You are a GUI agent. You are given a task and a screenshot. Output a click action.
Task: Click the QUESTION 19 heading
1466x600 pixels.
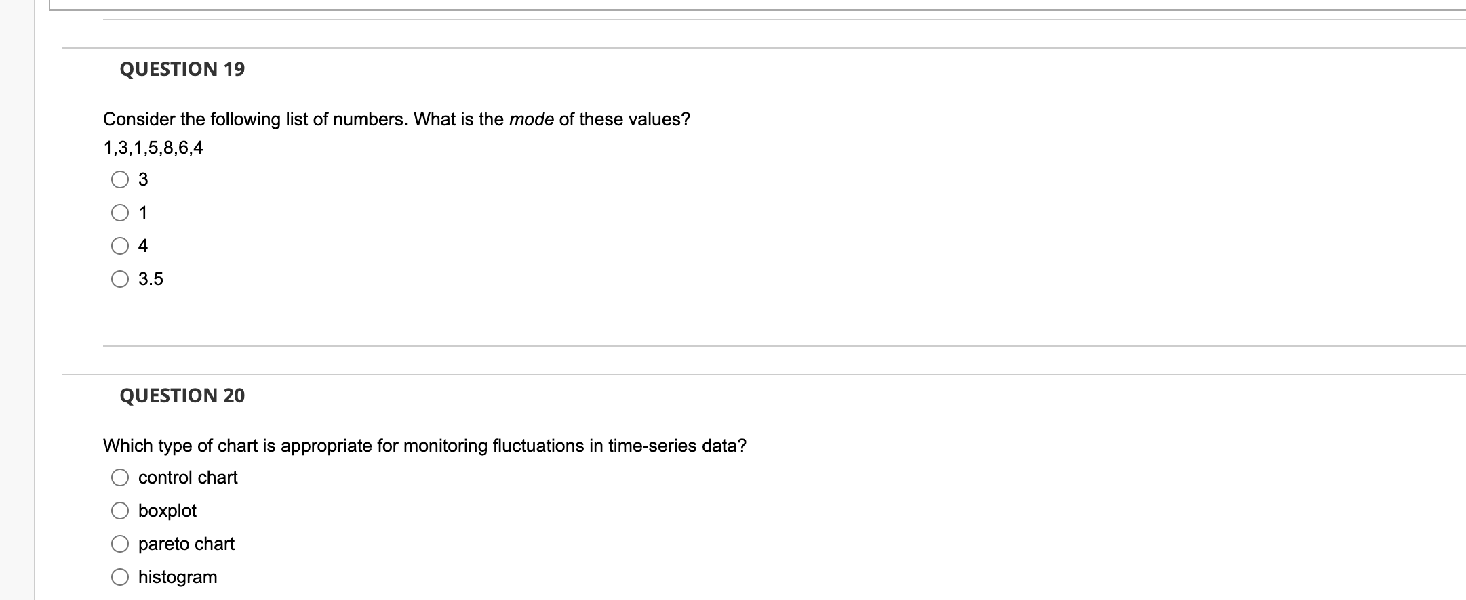(x=182, y=69)
